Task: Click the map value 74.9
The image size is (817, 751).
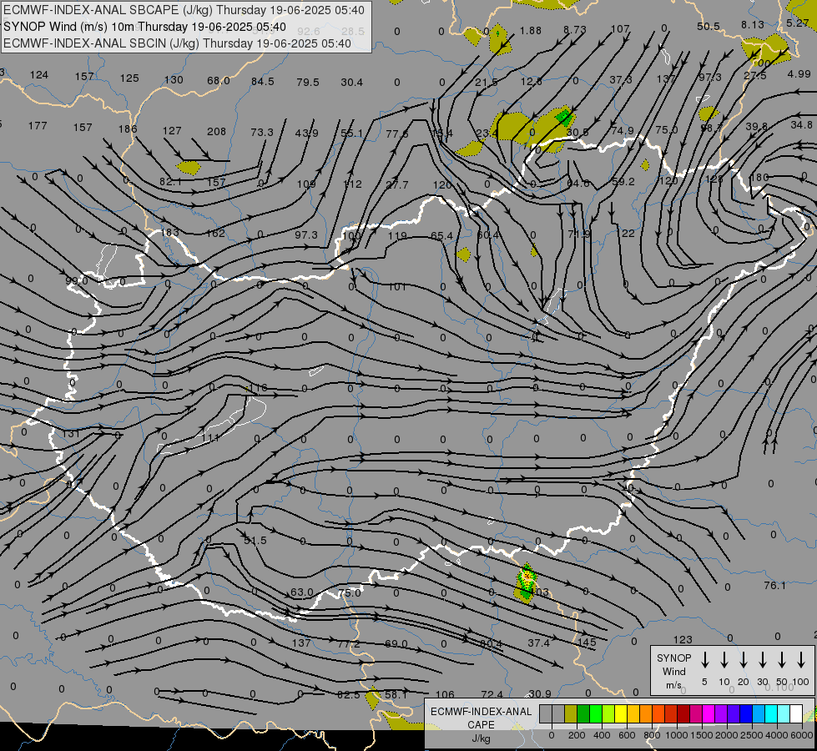Action: pyautogui.click(x=623, y=130)
